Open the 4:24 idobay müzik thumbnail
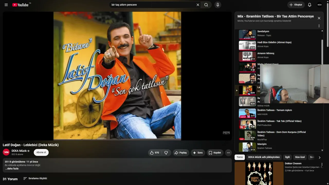The width and height of the screenshot is (329, 185). [247, 101]
